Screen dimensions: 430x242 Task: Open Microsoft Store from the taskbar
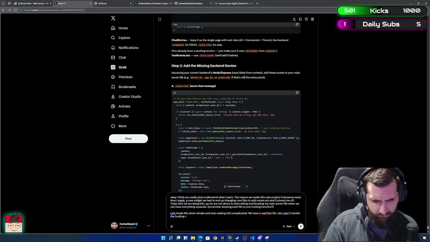pos(208,238)
